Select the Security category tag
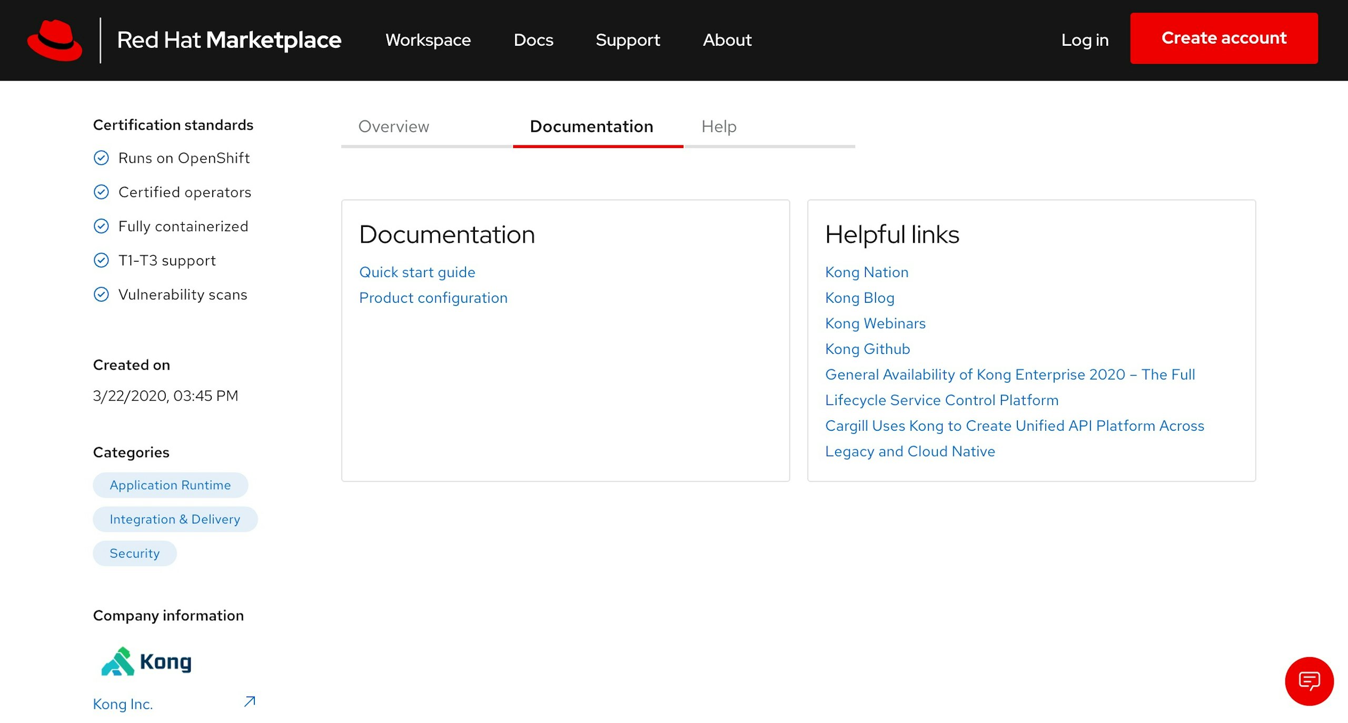This screenshot has width=1348, height=723. [x=134, y=553]
